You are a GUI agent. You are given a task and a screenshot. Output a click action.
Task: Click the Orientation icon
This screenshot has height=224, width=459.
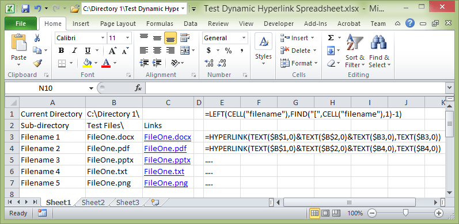coord(175,63)
